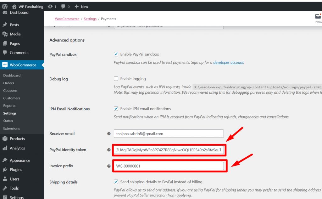This screenshot has height=199, width=322.
Task: Click the Dashboard gauge icon in sidebar
Action: pyautogui.click(x=5, y=13)
